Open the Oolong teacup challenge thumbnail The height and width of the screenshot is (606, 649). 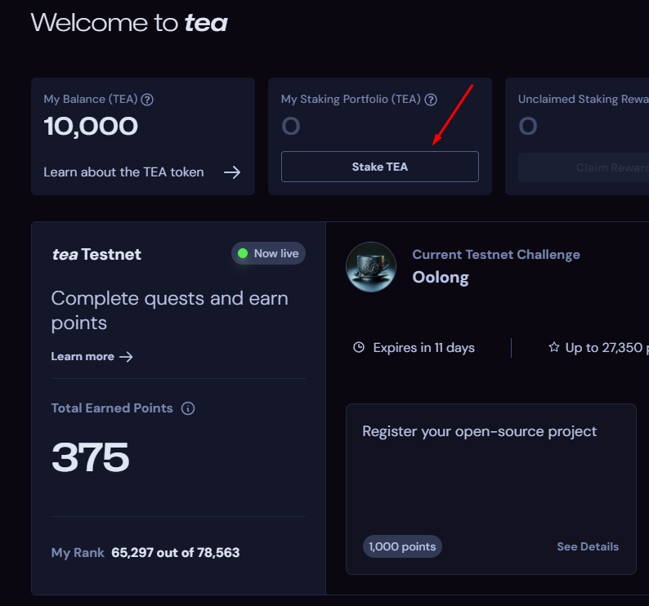pos(371,267)
